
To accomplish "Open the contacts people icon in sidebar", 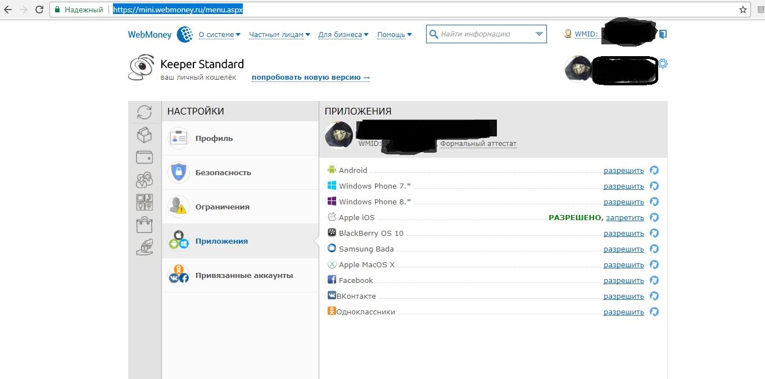I will [x=144, y=180].
